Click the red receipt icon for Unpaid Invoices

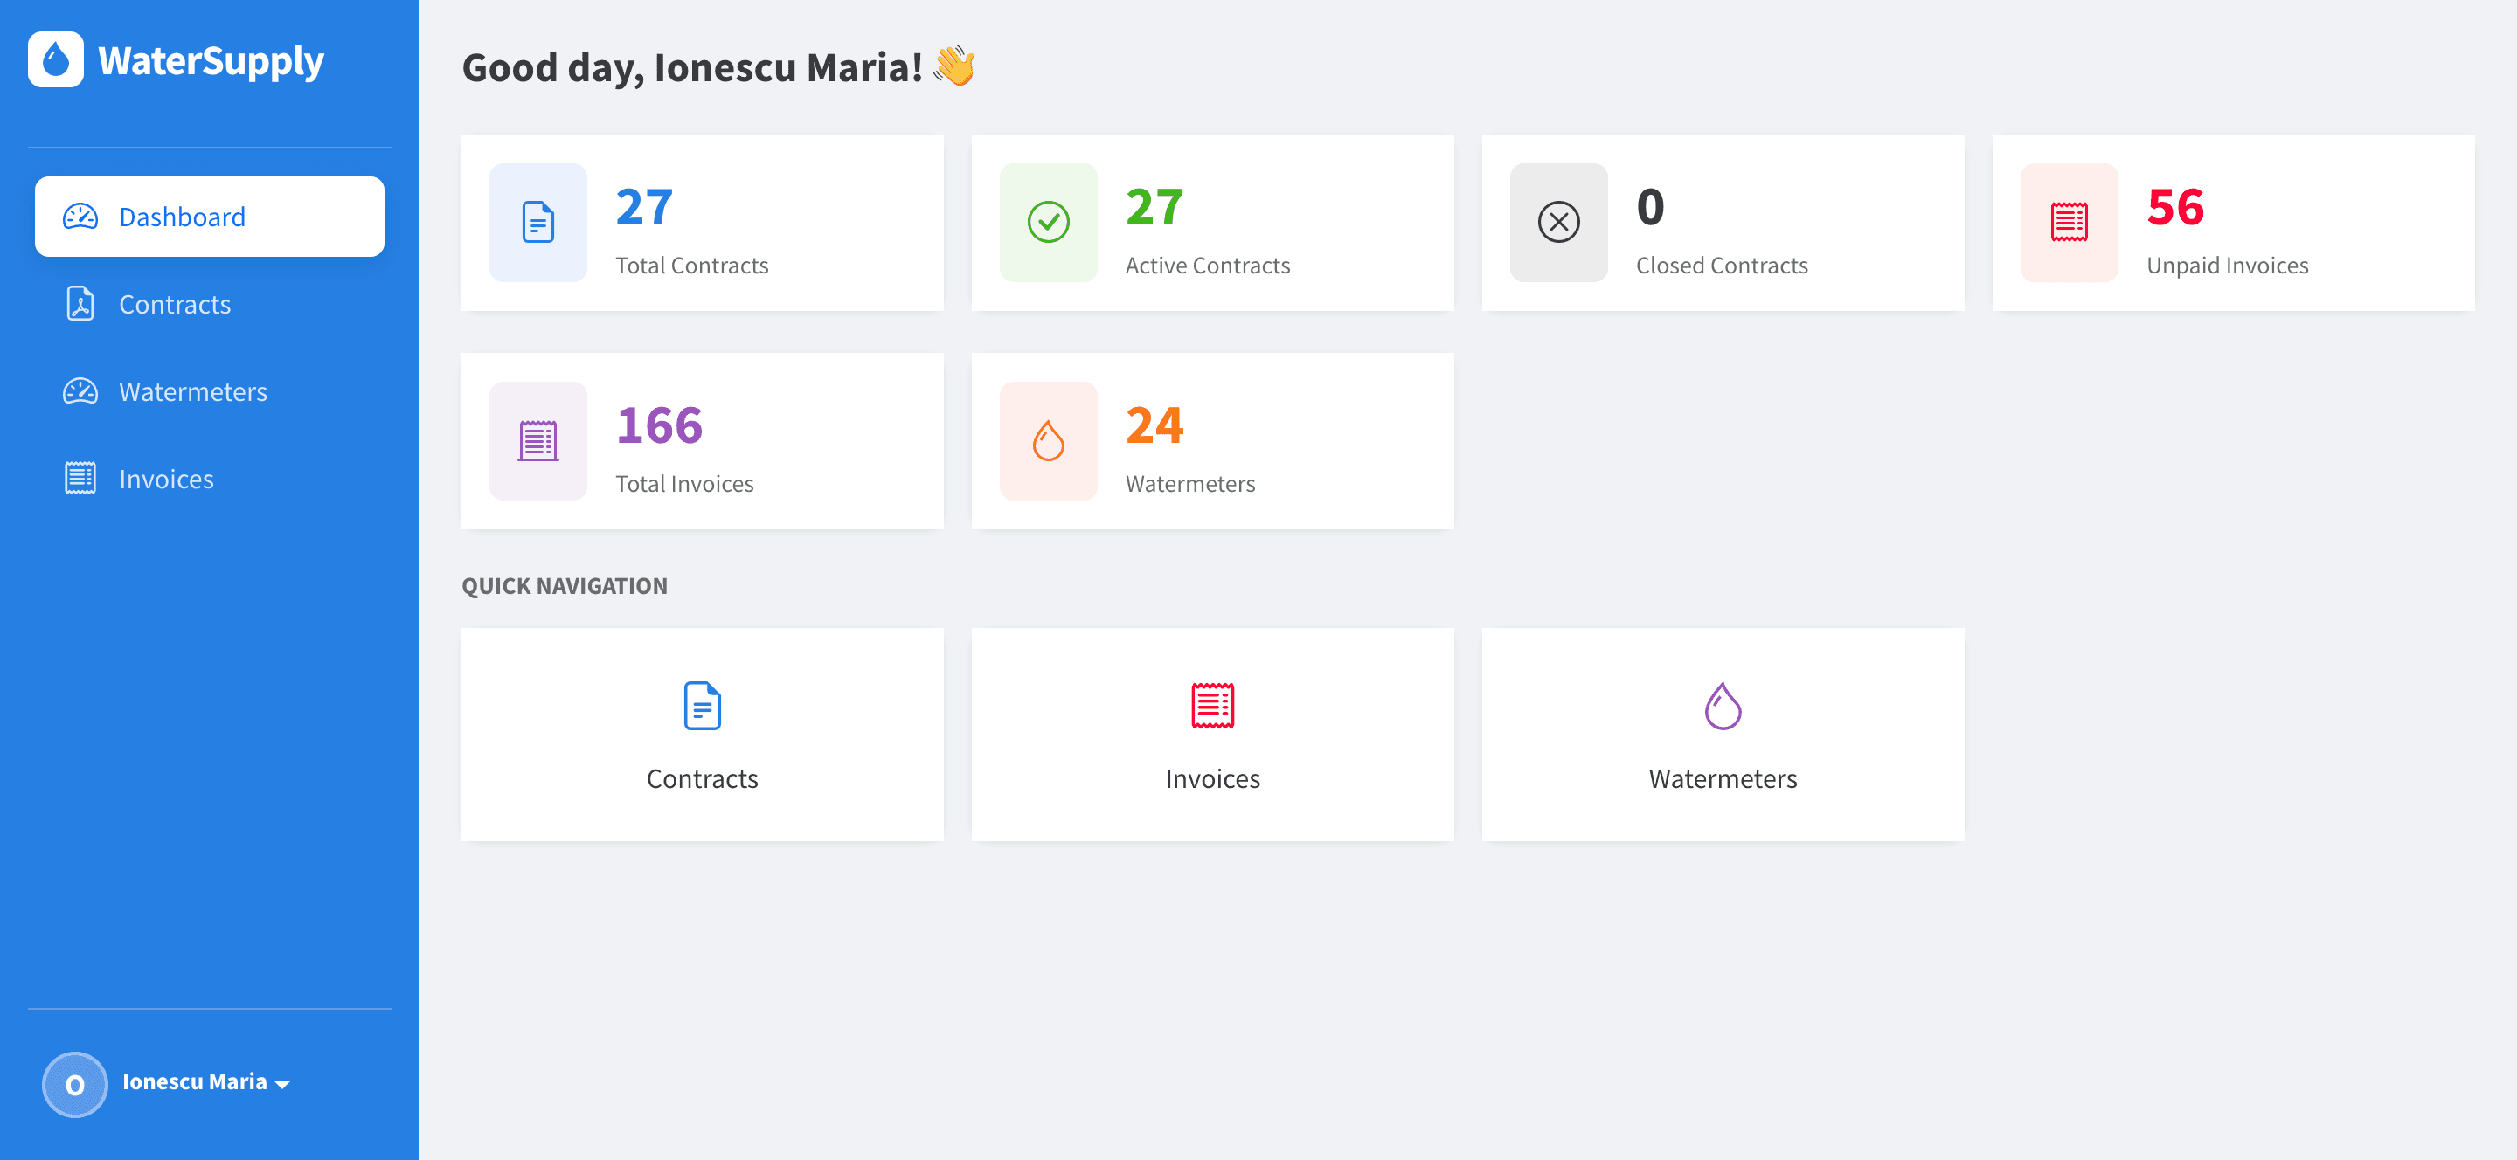(x=2070, y=223)
